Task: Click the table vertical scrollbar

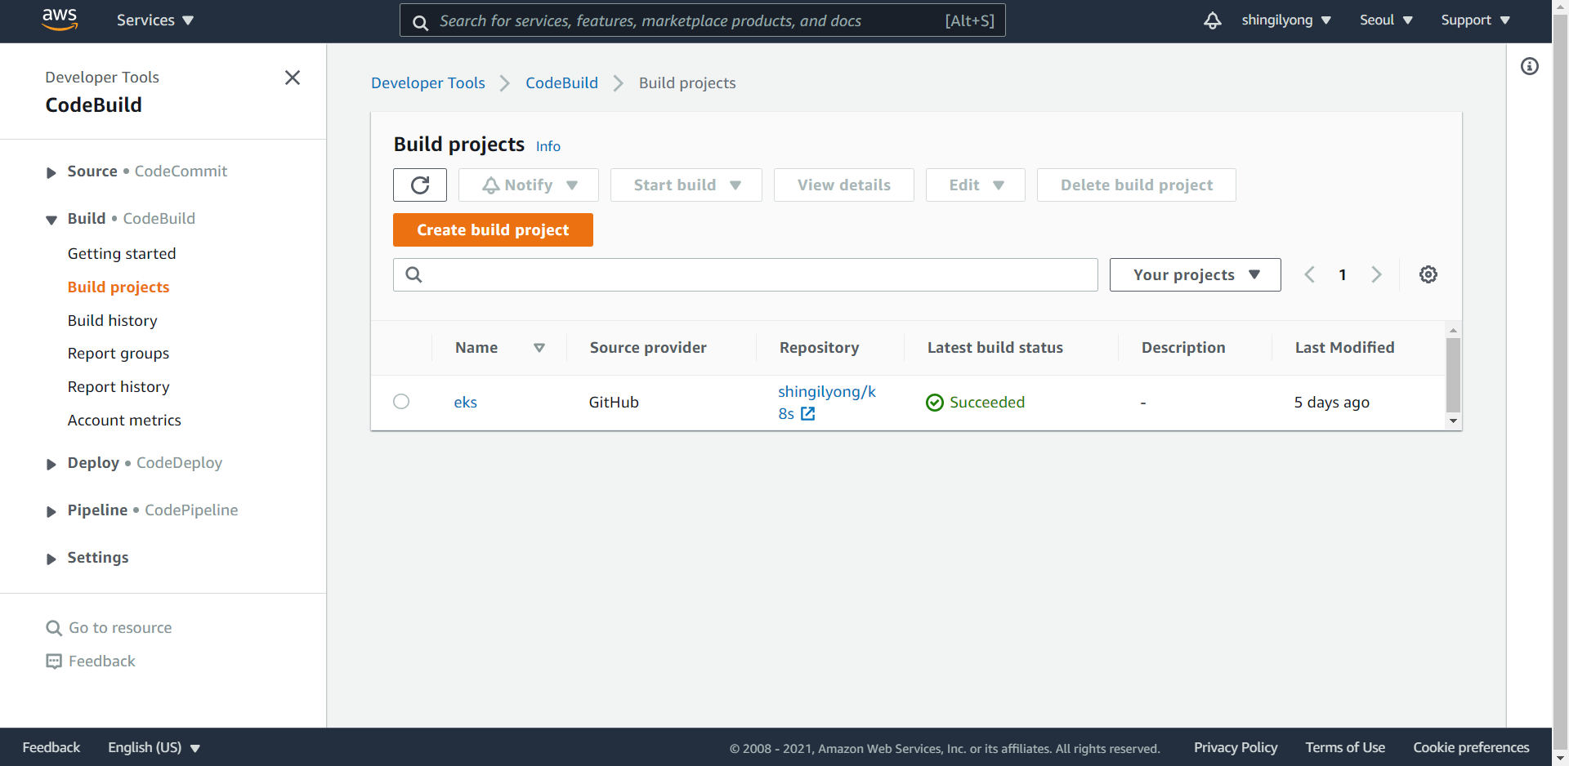Action: coord(1453,376)
